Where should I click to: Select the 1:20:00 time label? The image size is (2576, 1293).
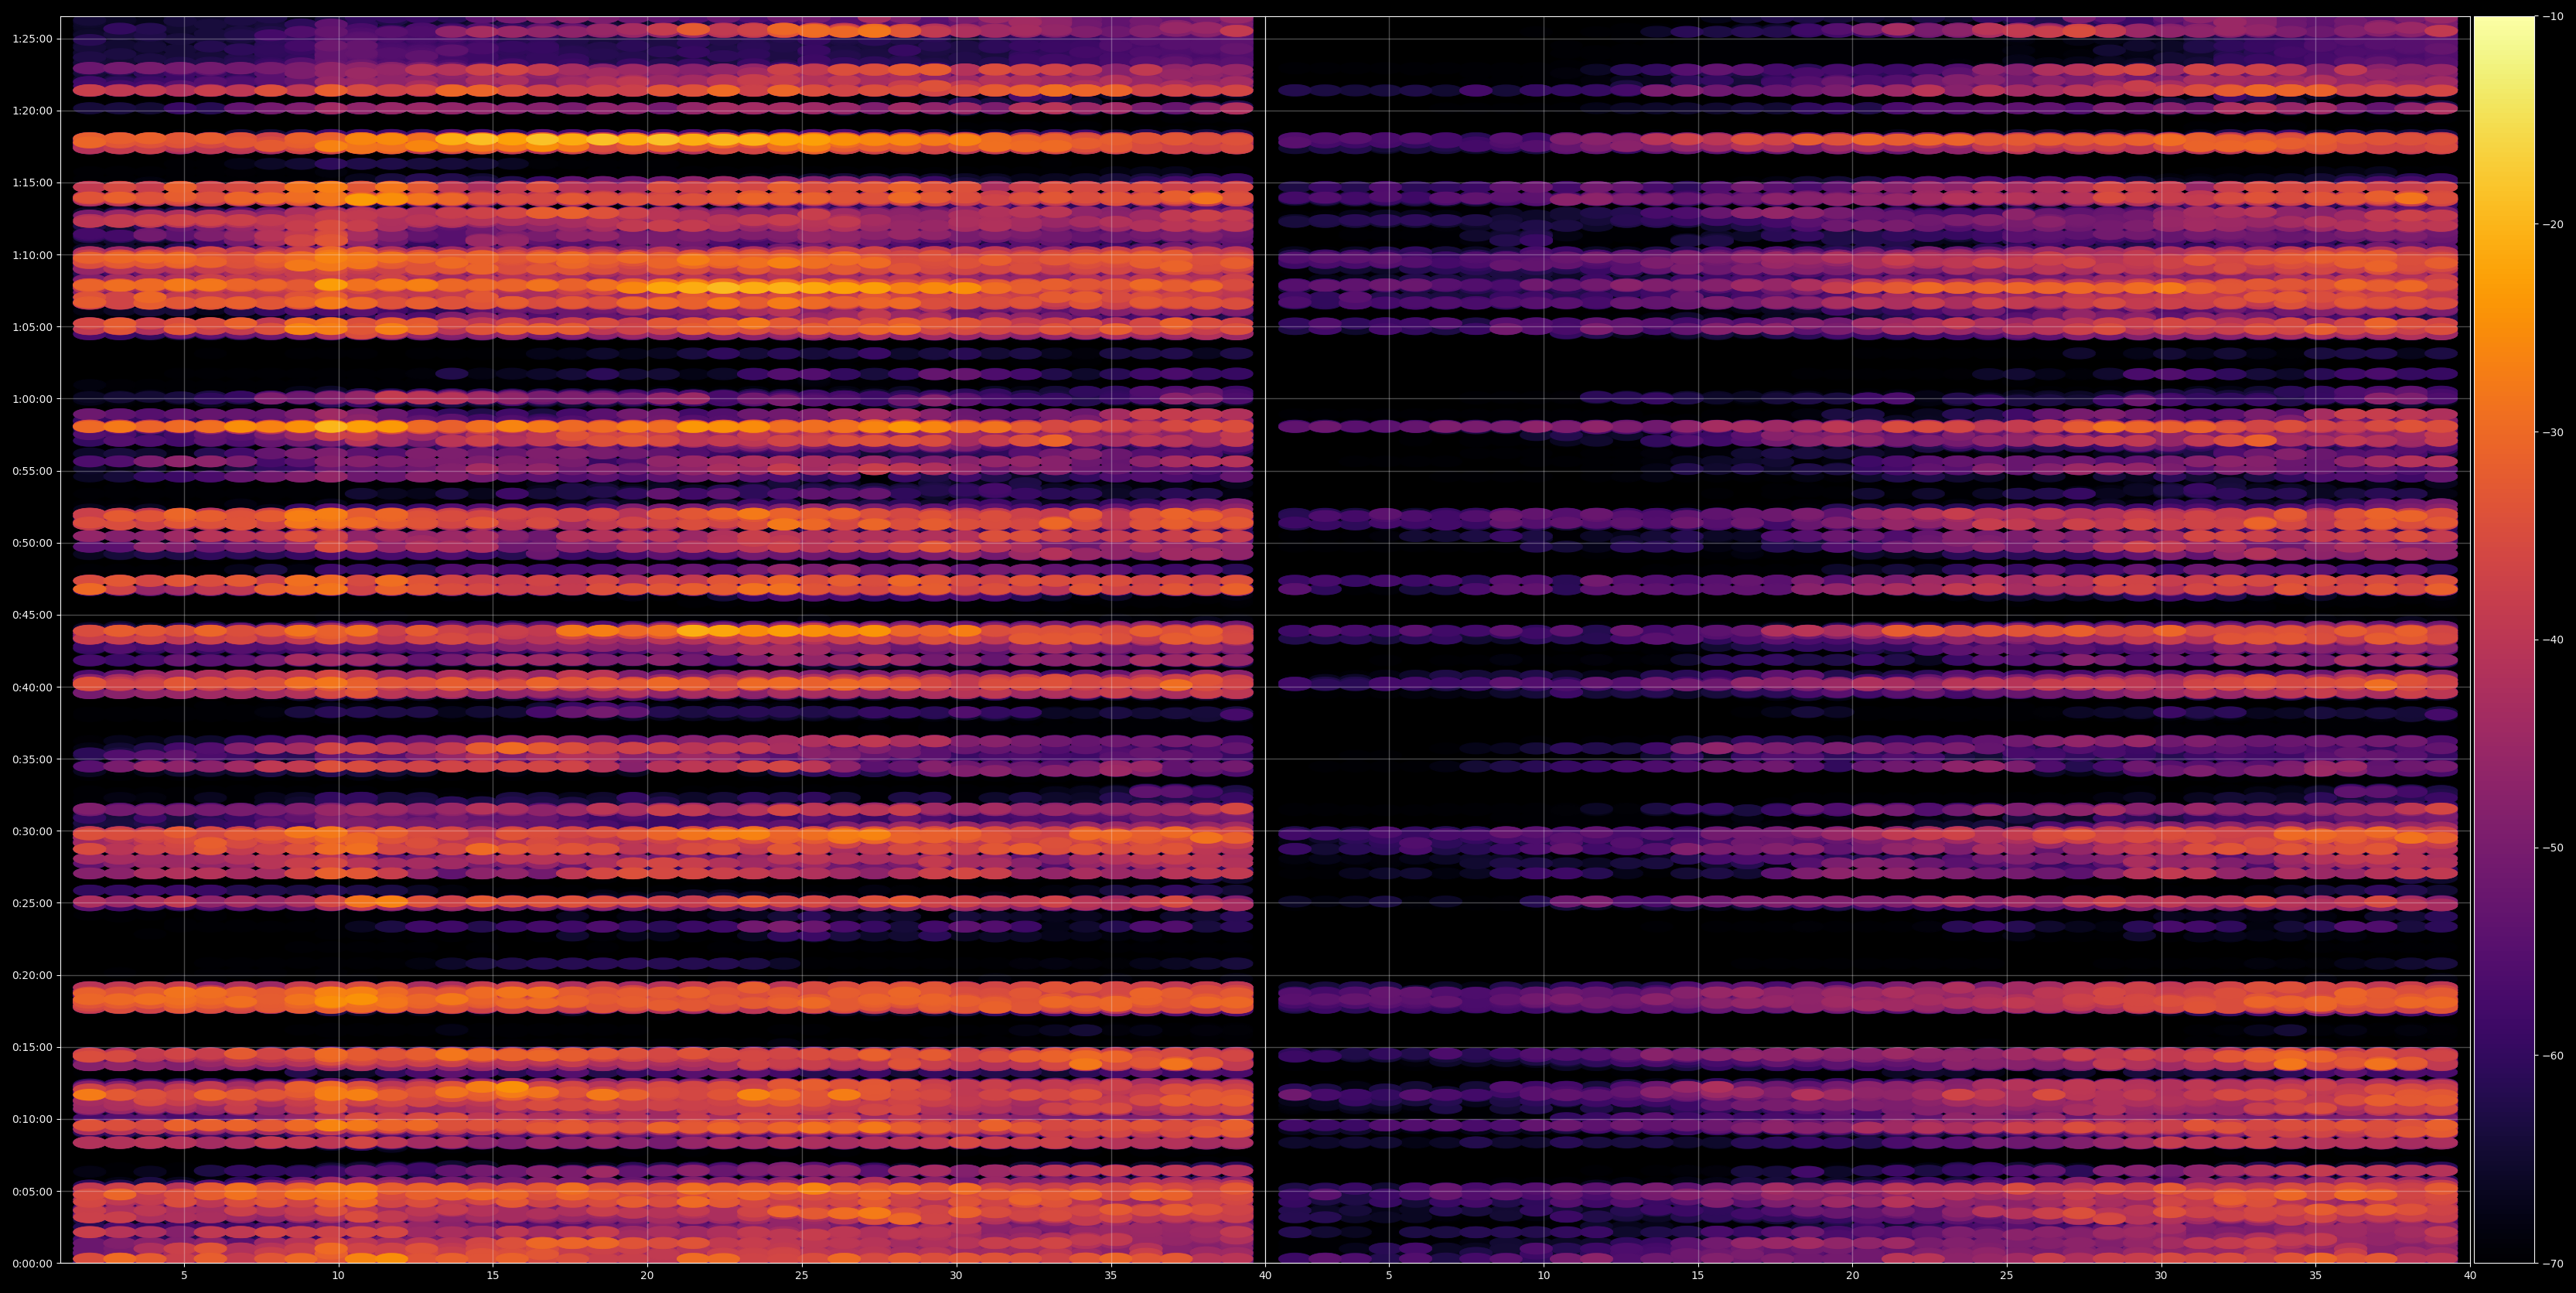point(32,111)
